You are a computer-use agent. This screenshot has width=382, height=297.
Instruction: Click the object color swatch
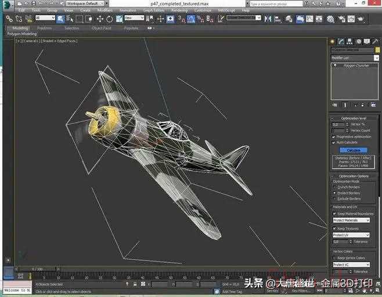point(377,50)
